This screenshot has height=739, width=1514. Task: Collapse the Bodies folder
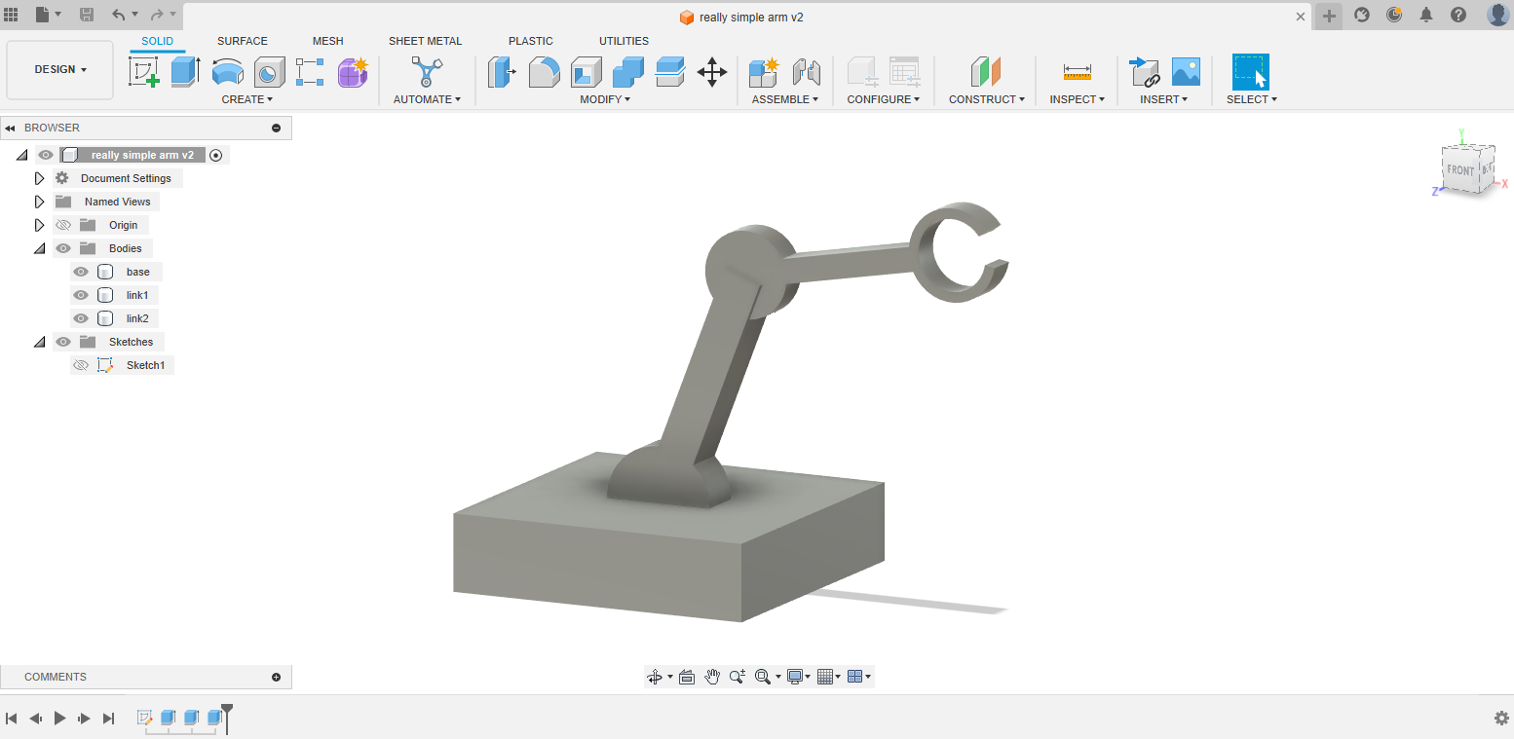pyautogui.click(x=39, y=248)
